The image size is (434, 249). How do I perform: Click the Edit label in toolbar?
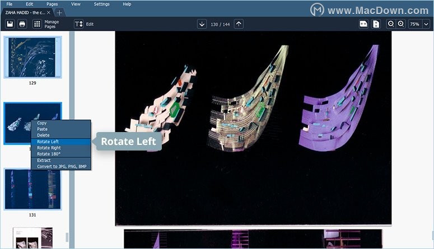(90, 25)
